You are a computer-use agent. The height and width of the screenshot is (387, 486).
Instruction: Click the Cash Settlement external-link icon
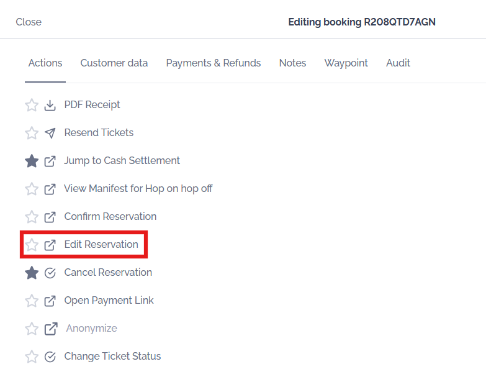coord(50,162)
